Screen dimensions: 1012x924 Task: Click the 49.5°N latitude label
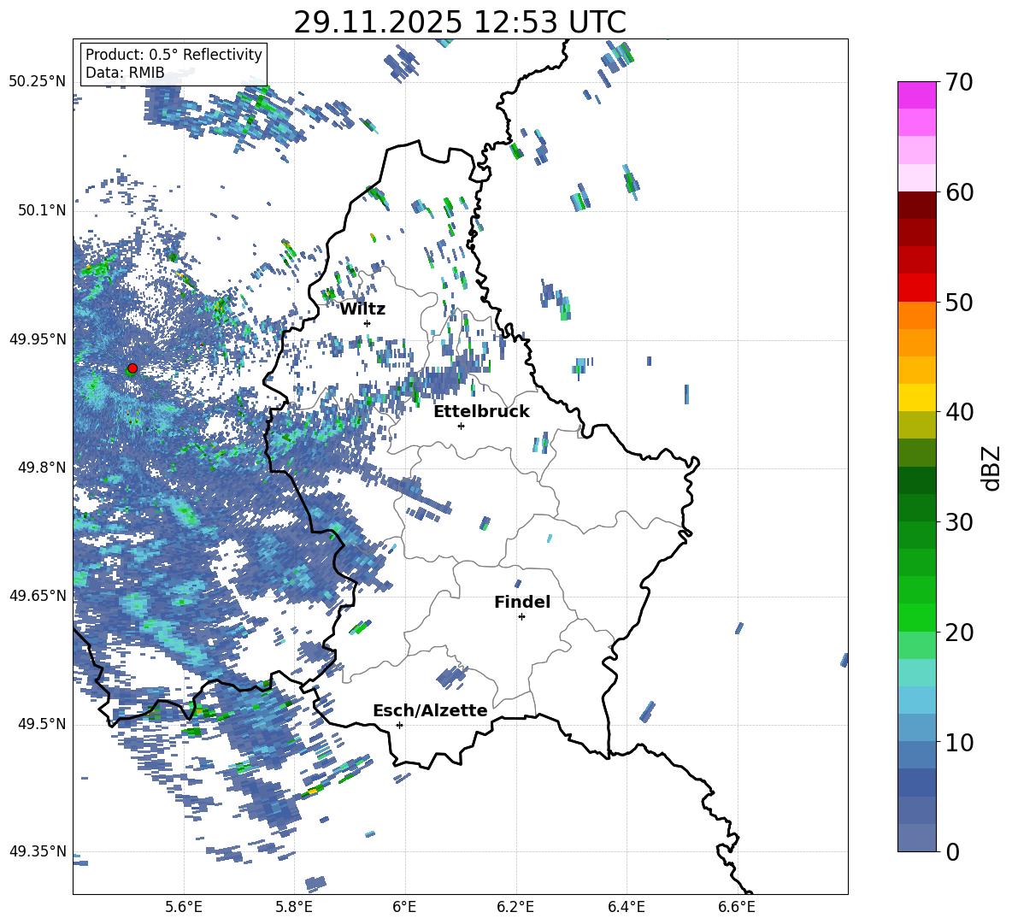click(42, 724)
